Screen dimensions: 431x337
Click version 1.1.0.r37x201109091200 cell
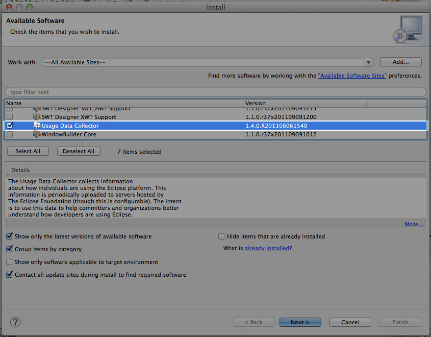pyautogui.click(x=281, y=117)
